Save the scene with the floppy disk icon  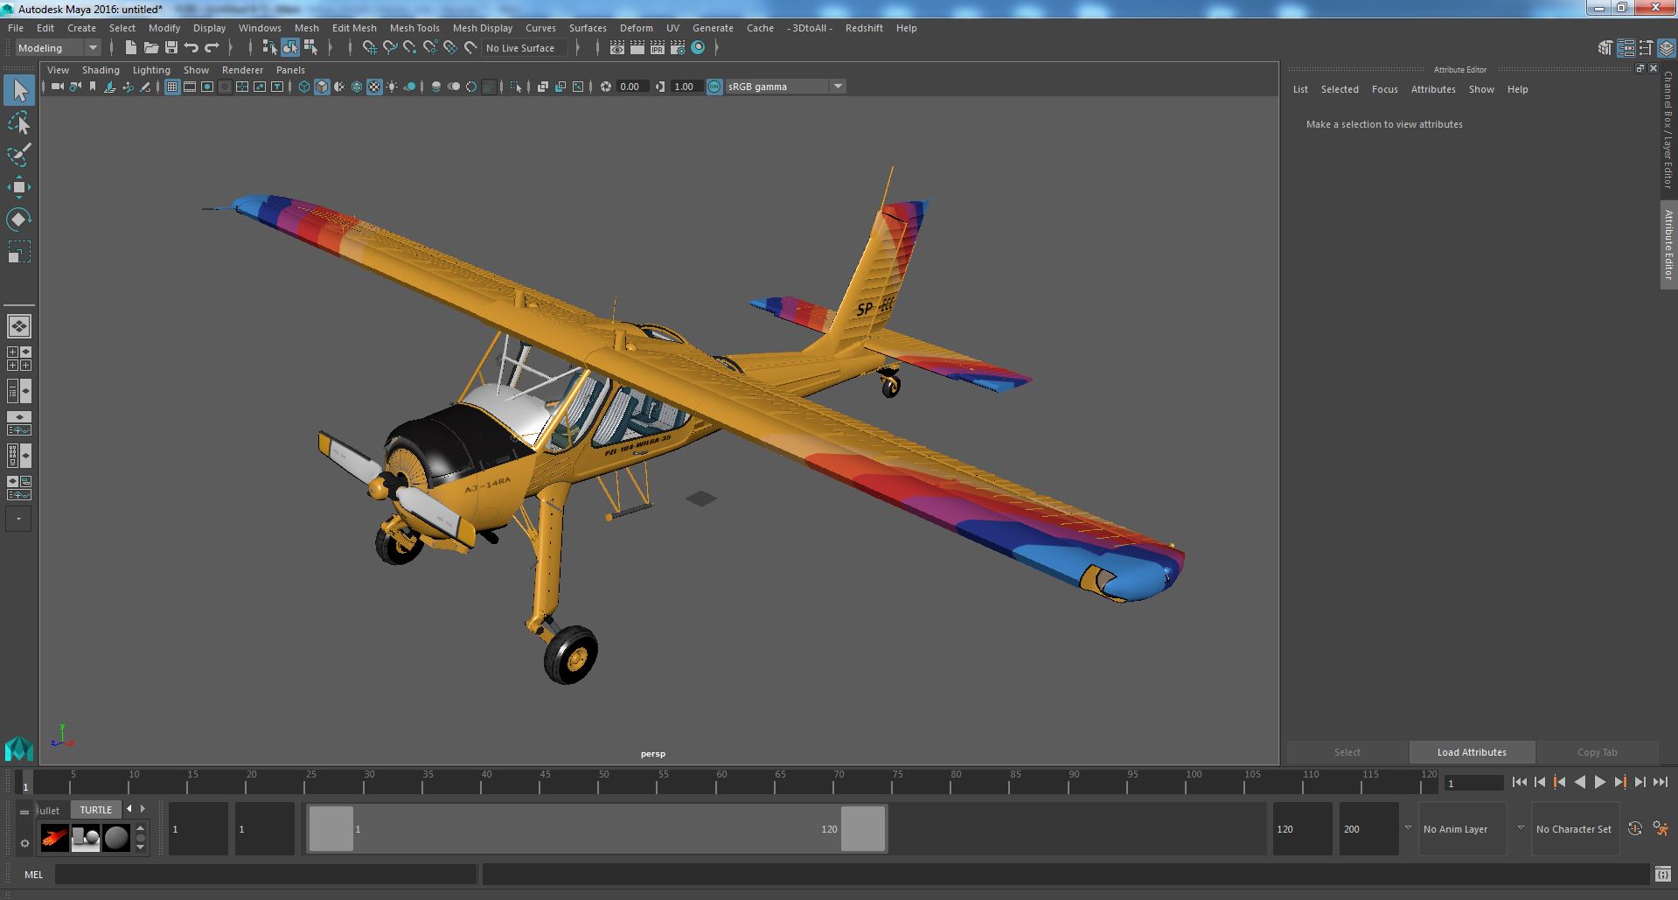point(171,48)
